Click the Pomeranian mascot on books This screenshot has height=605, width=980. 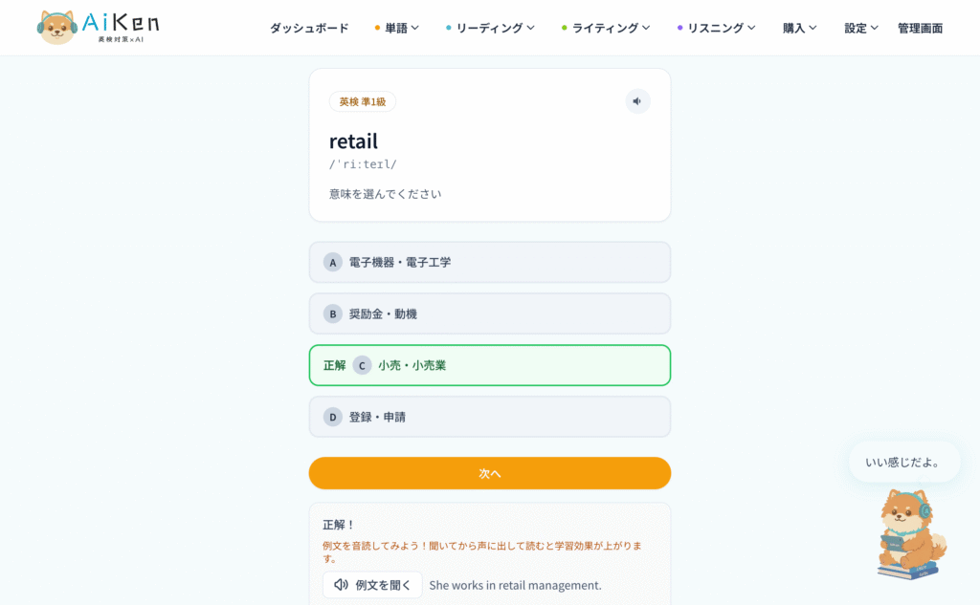point(911,534)
